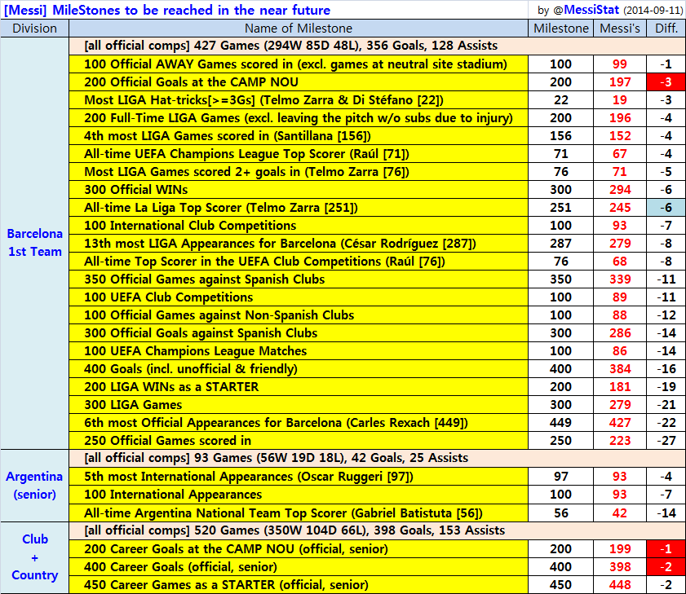The height and width of the screenshot is (594, 686).
Task: Click milestone value 449 for Carles Rexach row
Action: coord(561,423)
